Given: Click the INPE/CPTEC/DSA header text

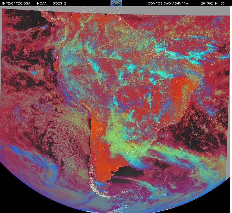Looking at the screenshot, I should 16,3.
